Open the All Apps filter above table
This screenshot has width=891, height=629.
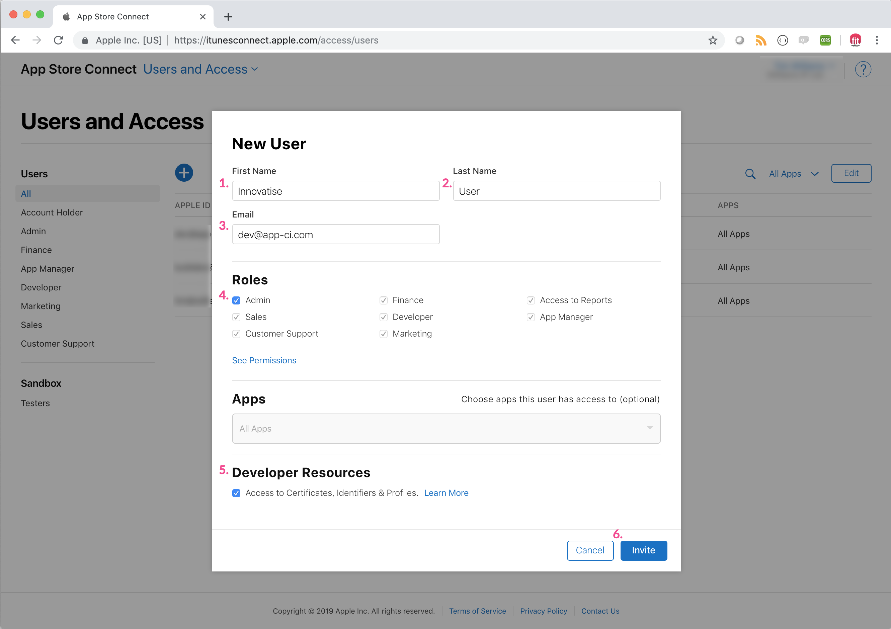[x=794, y=174]
